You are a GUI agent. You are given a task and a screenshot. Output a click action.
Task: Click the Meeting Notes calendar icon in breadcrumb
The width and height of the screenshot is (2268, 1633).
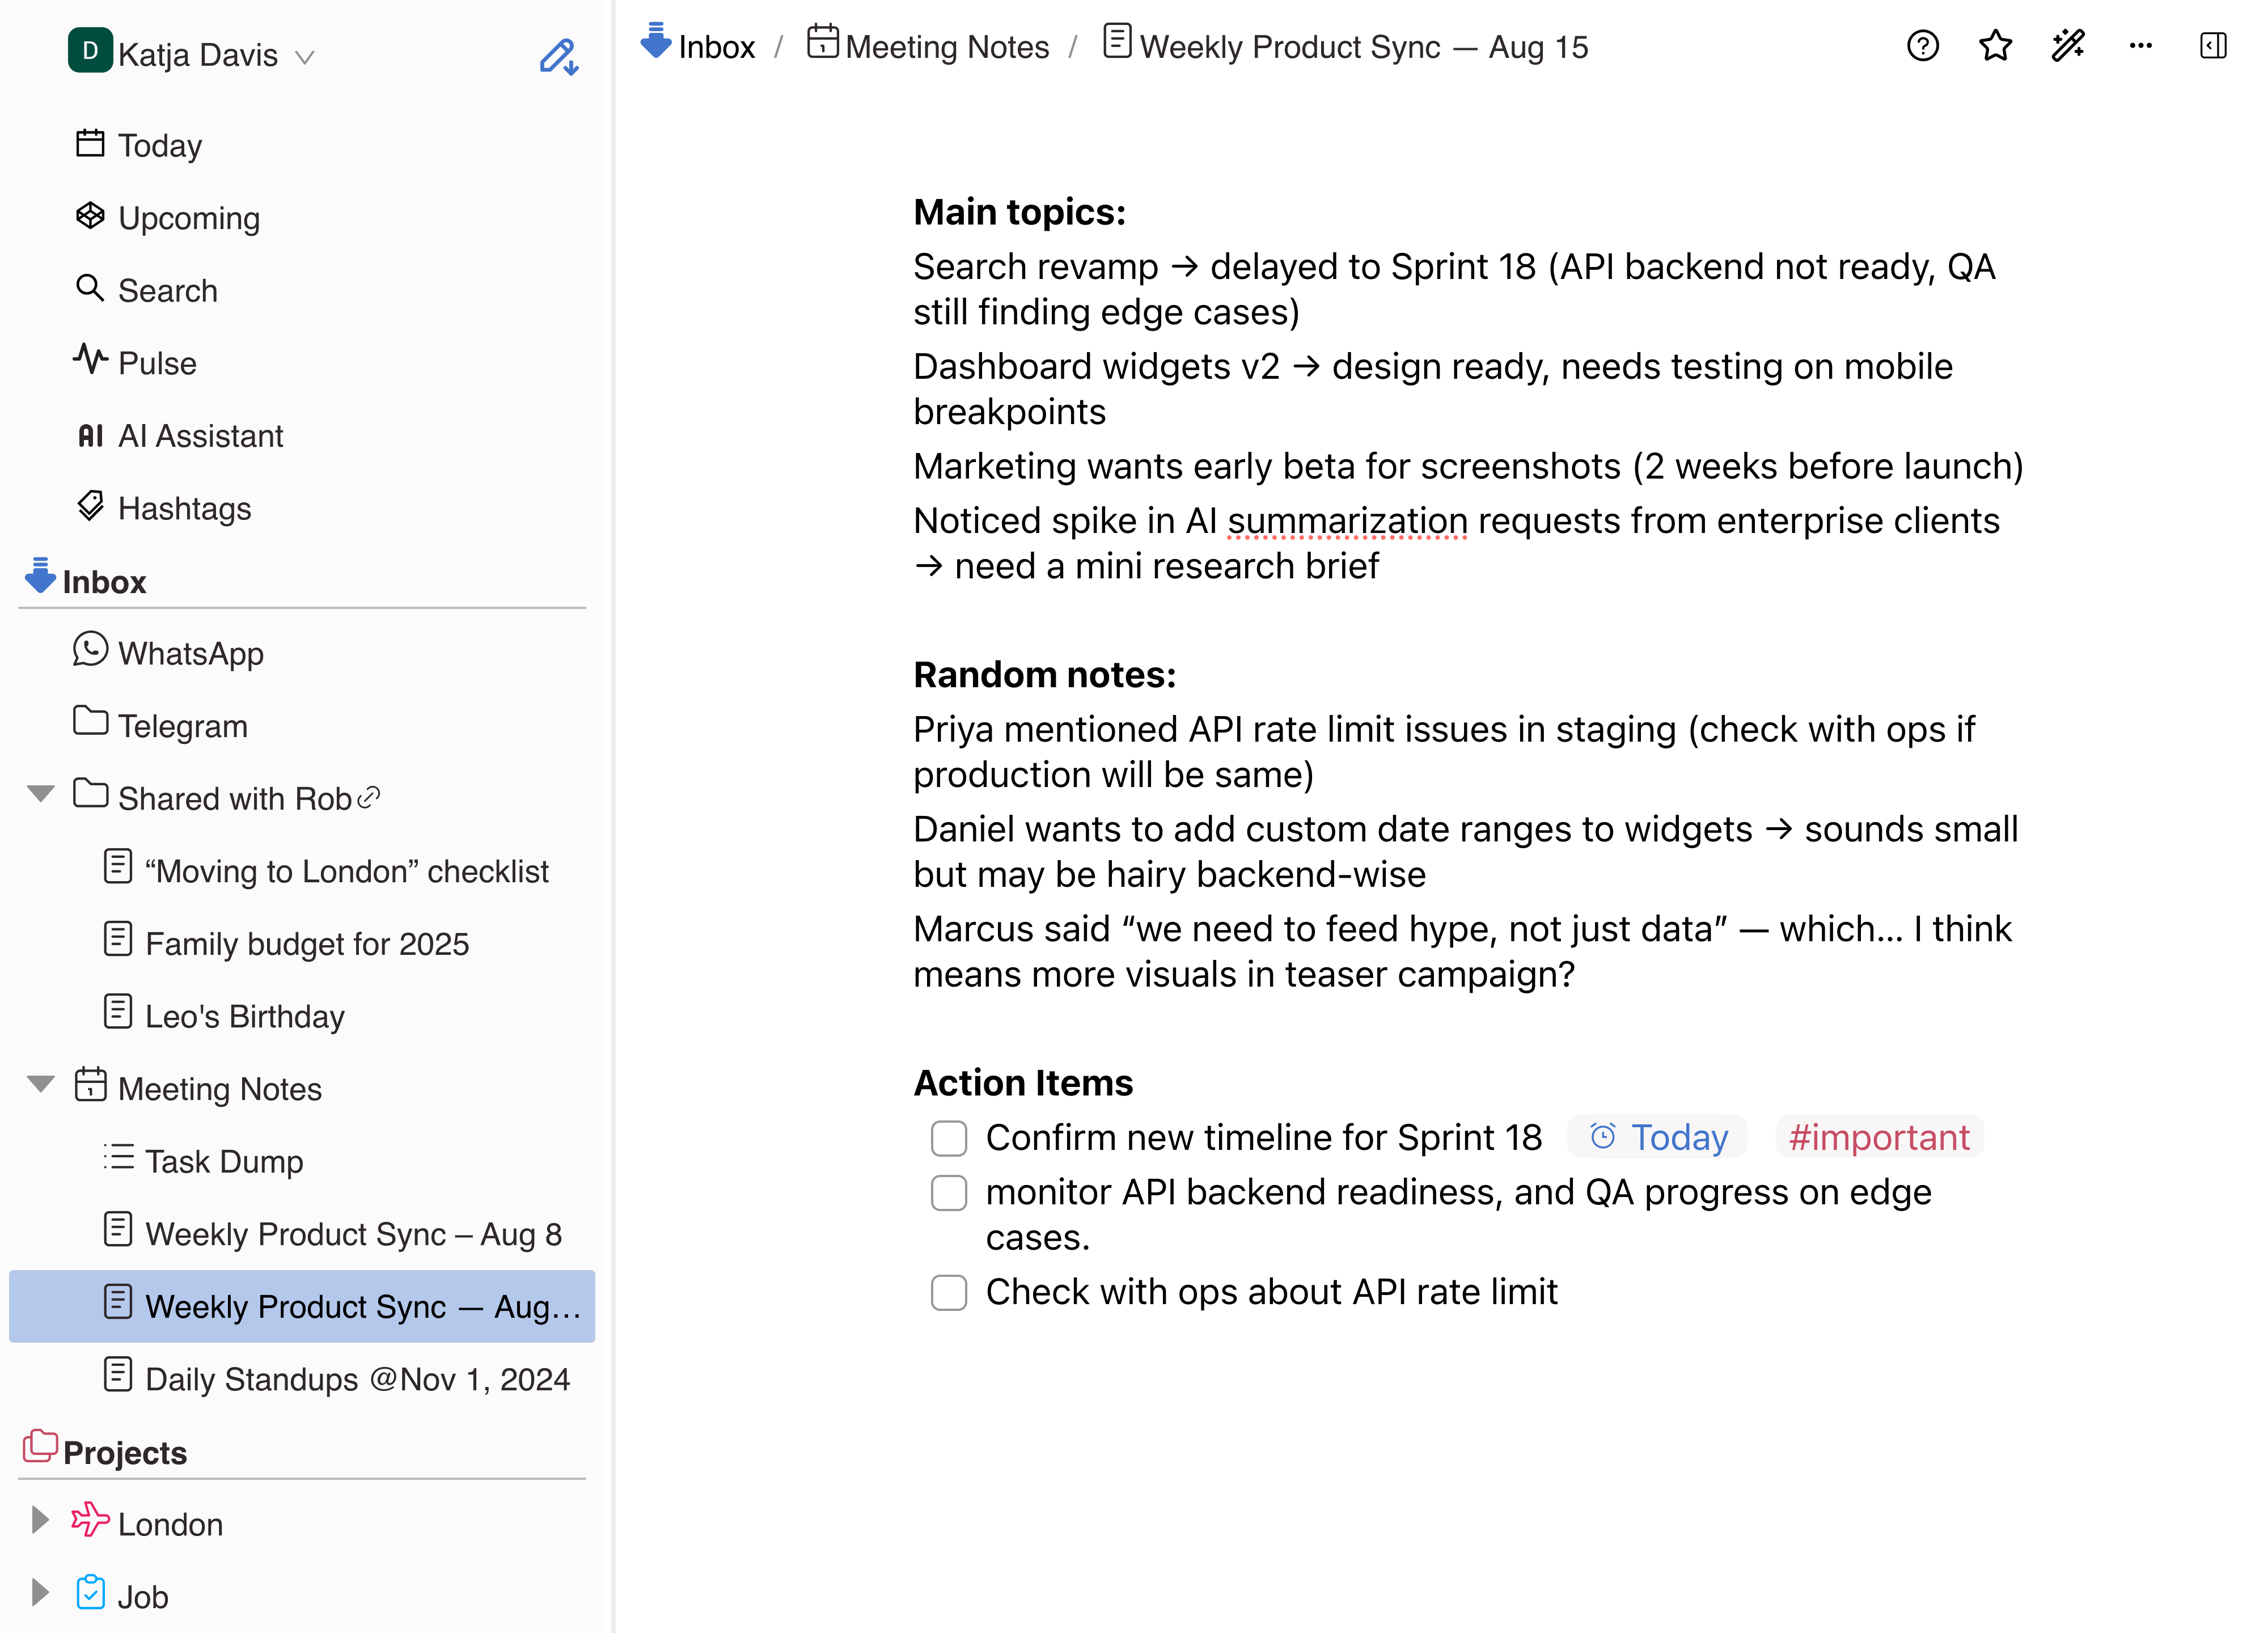click(x=822, y=42)
